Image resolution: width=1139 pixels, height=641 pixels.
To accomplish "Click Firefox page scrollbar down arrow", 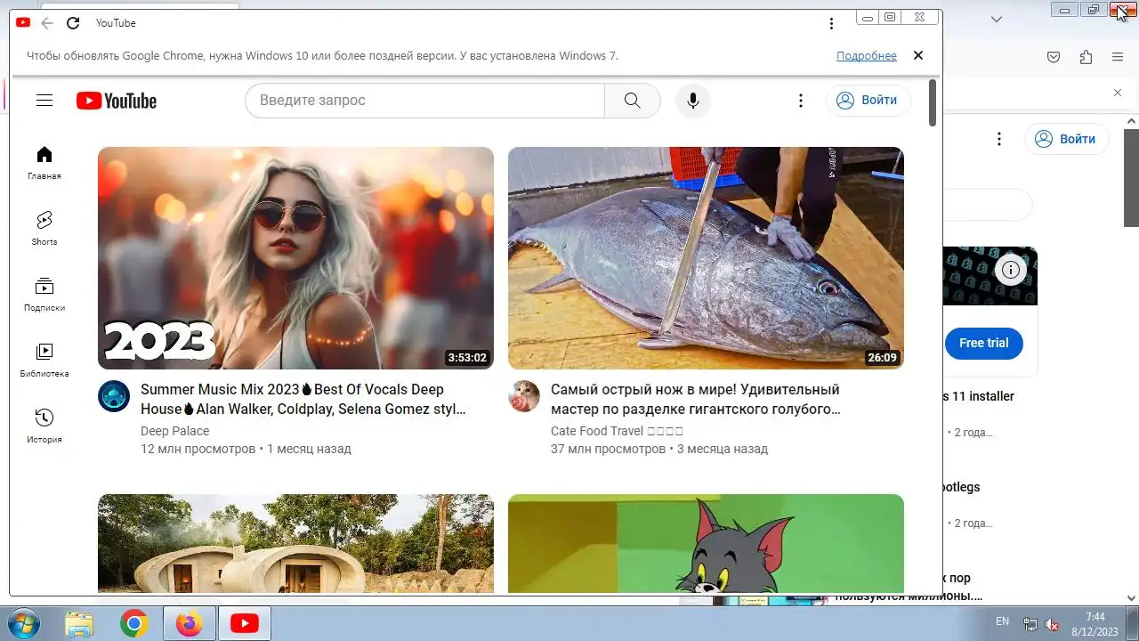I will coord(1131,599).
